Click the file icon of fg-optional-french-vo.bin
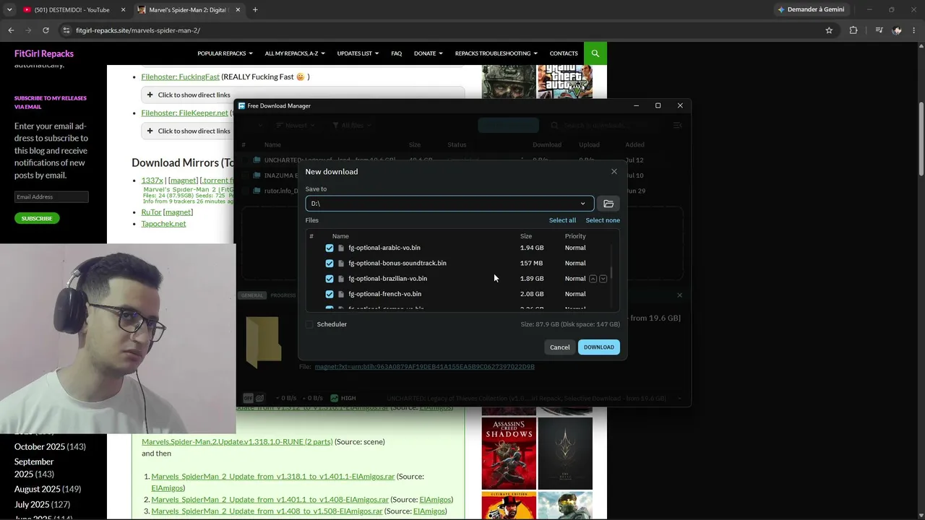The width and height of the screenshot is (925, 520). 341,294
